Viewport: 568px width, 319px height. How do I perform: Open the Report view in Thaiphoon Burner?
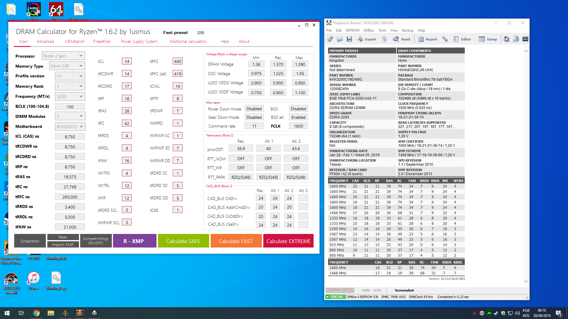click(428, 39)
